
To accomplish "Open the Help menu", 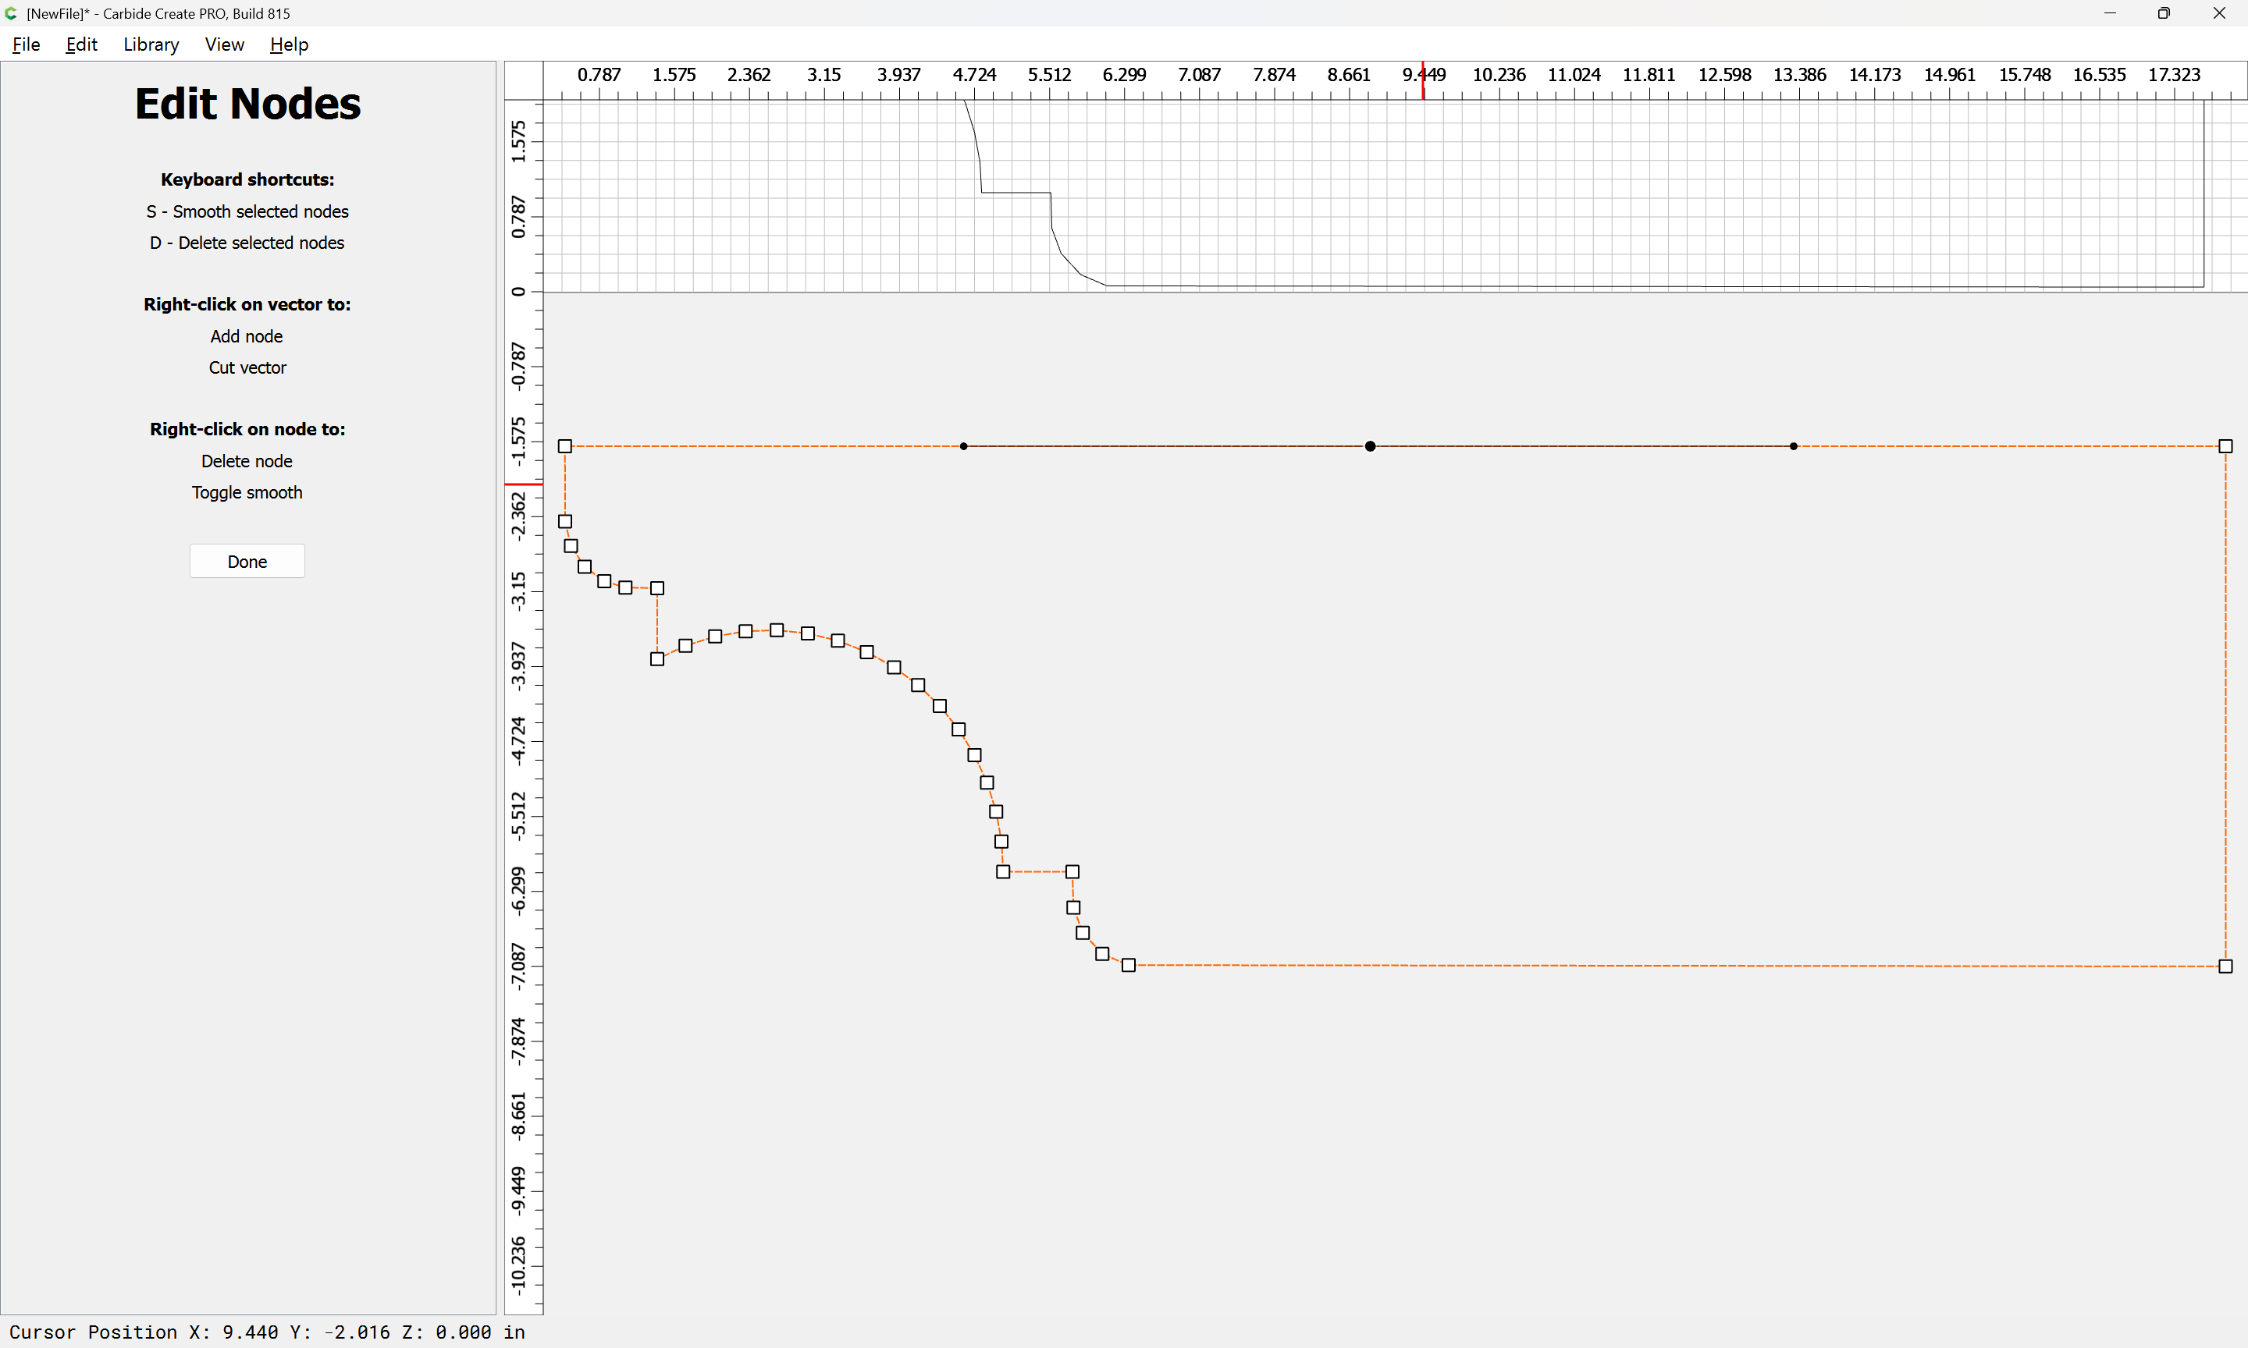I will [289, 44].
